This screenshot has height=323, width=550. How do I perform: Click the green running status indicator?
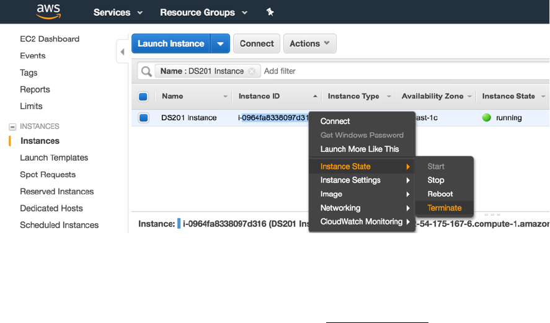pyautogui.click(x=486, y=118)
